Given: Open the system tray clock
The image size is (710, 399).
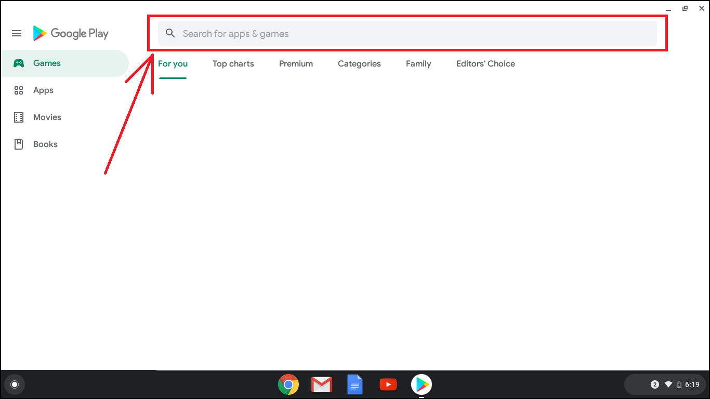Looking at the screenshot, I should point(692,384).
